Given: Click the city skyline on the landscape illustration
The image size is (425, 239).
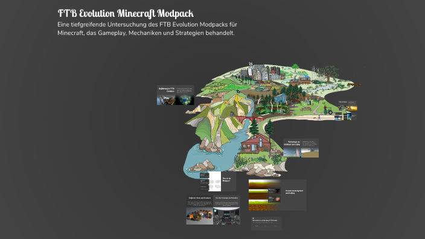Looking at the screenshot, I should pyautogui.click(x=261, y=72).
